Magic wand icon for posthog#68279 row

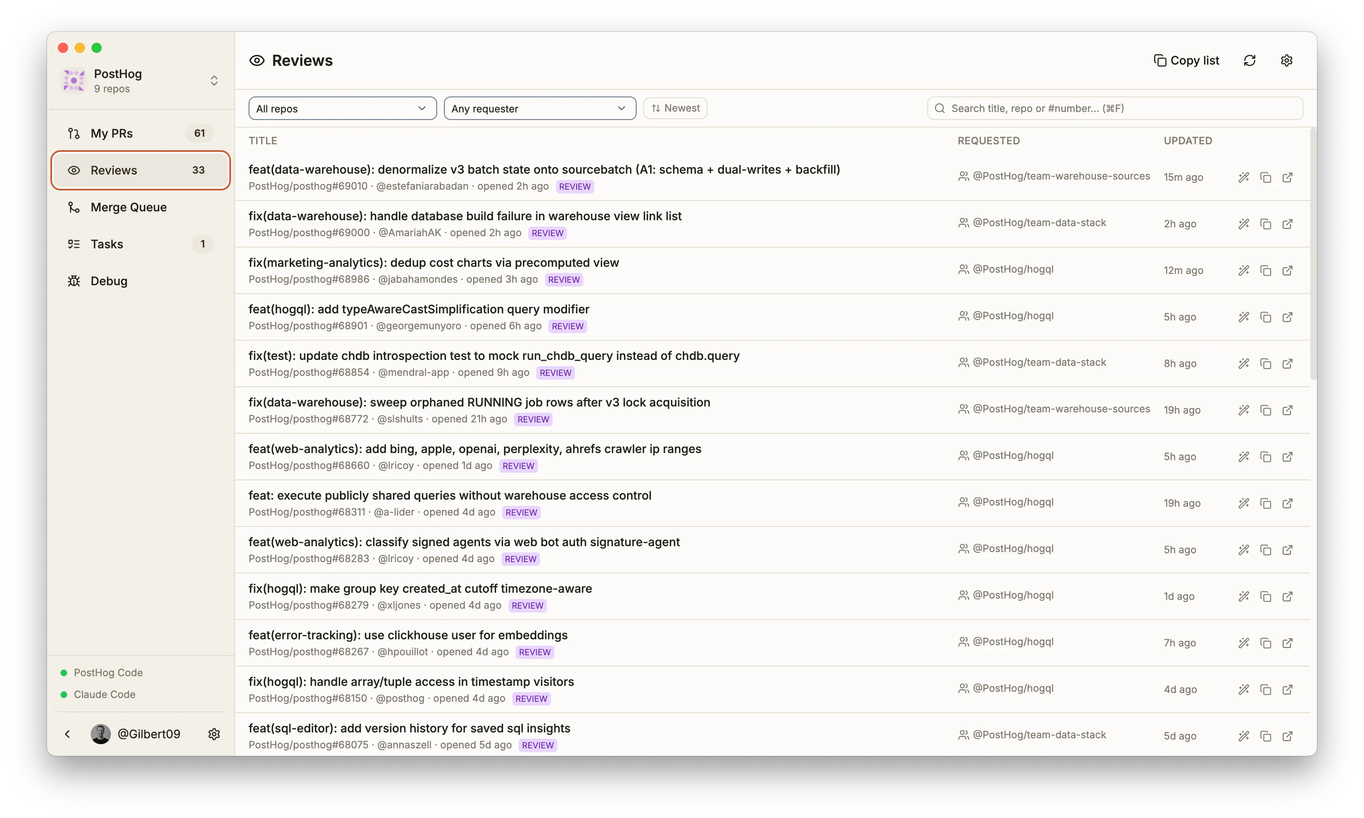(1243, 597)
